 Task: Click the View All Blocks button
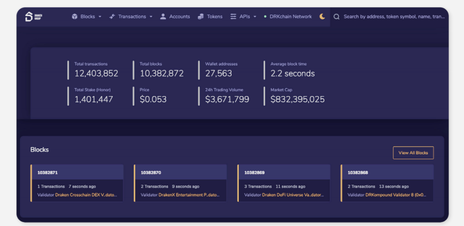pyautogui.click(x=413, y=153)
